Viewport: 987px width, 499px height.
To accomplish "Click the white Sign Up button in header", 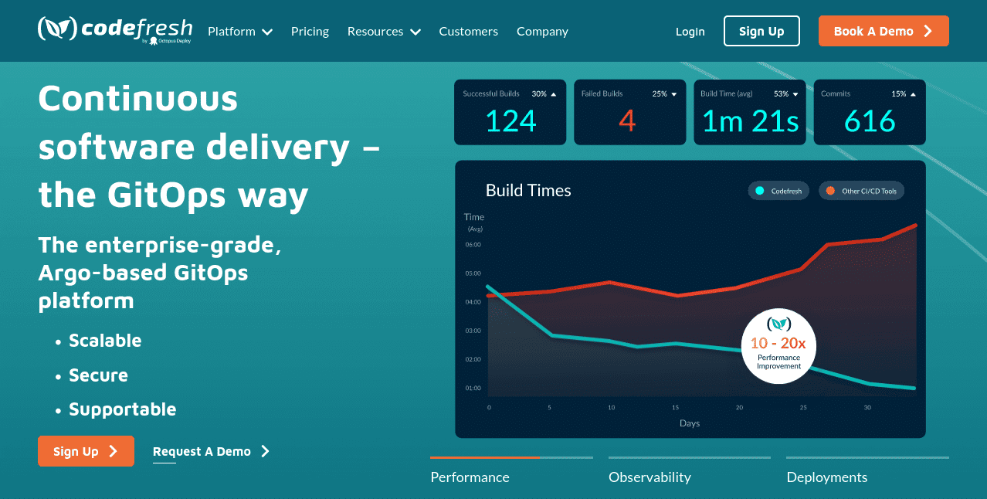I will [x=761, y=31].
